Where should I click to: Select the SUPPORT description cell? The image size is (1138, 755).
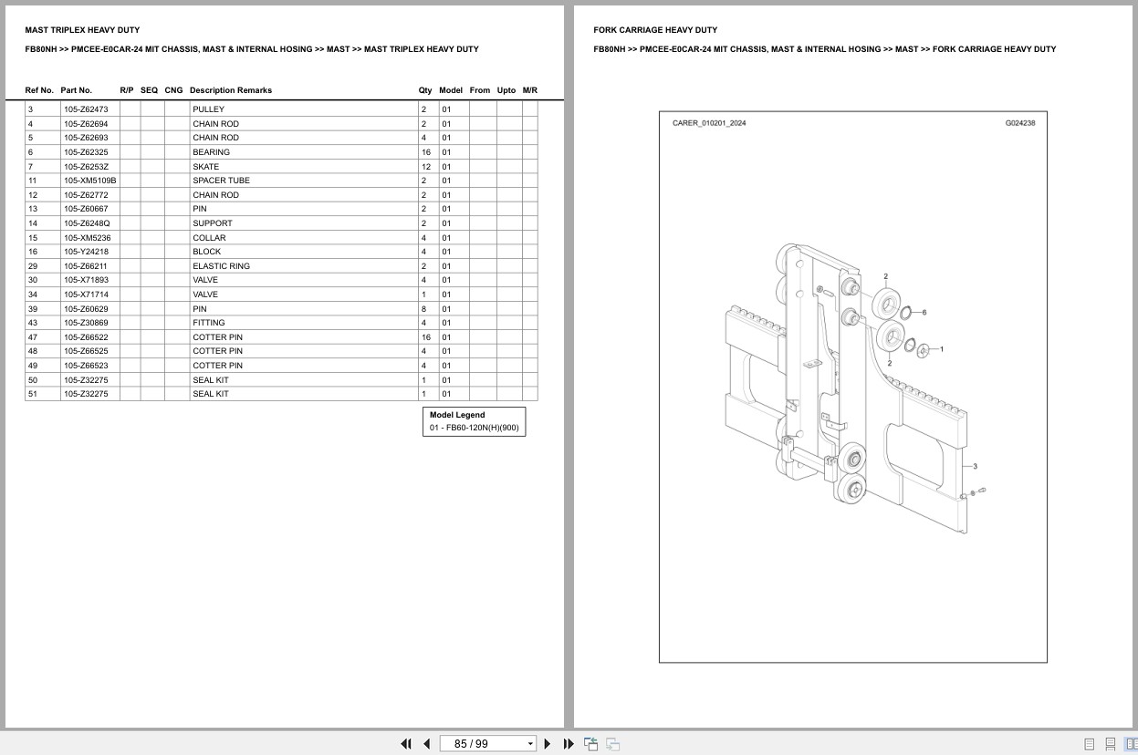pos(304,223)
